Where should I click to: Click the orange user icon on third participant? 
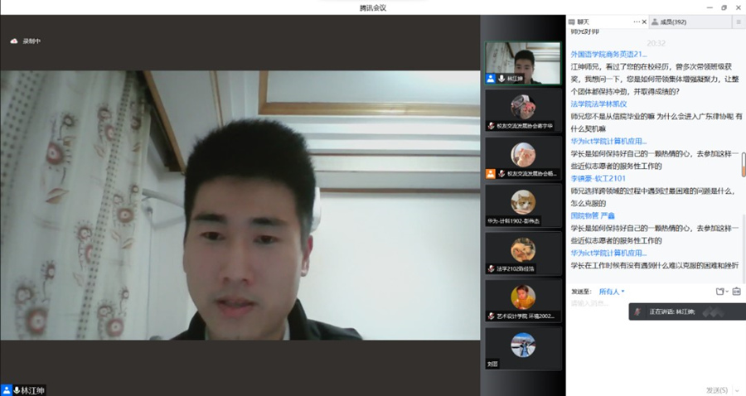pyautogui.click(x=491, y=174)
